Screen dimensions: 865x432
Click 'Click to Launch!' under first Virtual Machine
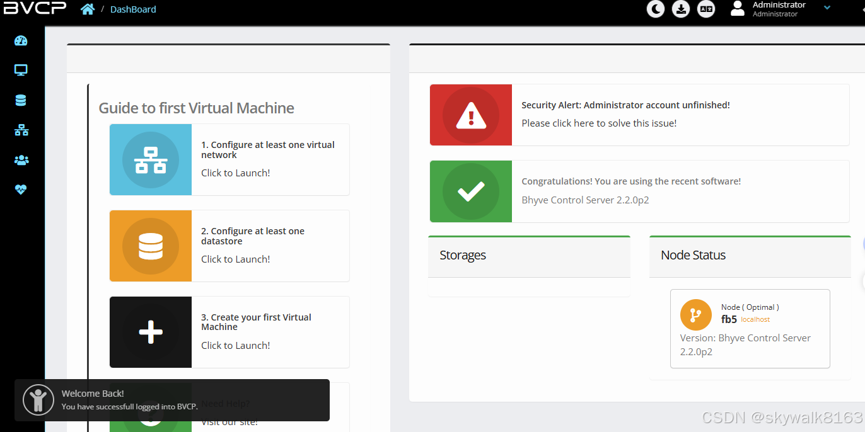[x=235, y=346]
